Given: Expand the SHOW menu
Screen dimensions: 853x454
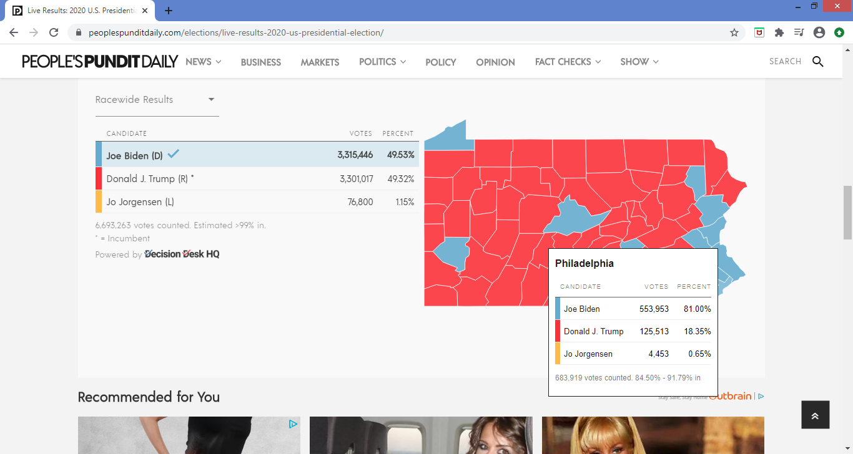Looking at the screenshot, I should pyautogui.click(x=639, y=61).
